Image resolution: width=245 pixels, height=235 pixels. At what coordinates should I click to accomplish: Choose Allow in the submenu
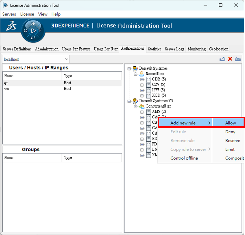tap(228, 123)
